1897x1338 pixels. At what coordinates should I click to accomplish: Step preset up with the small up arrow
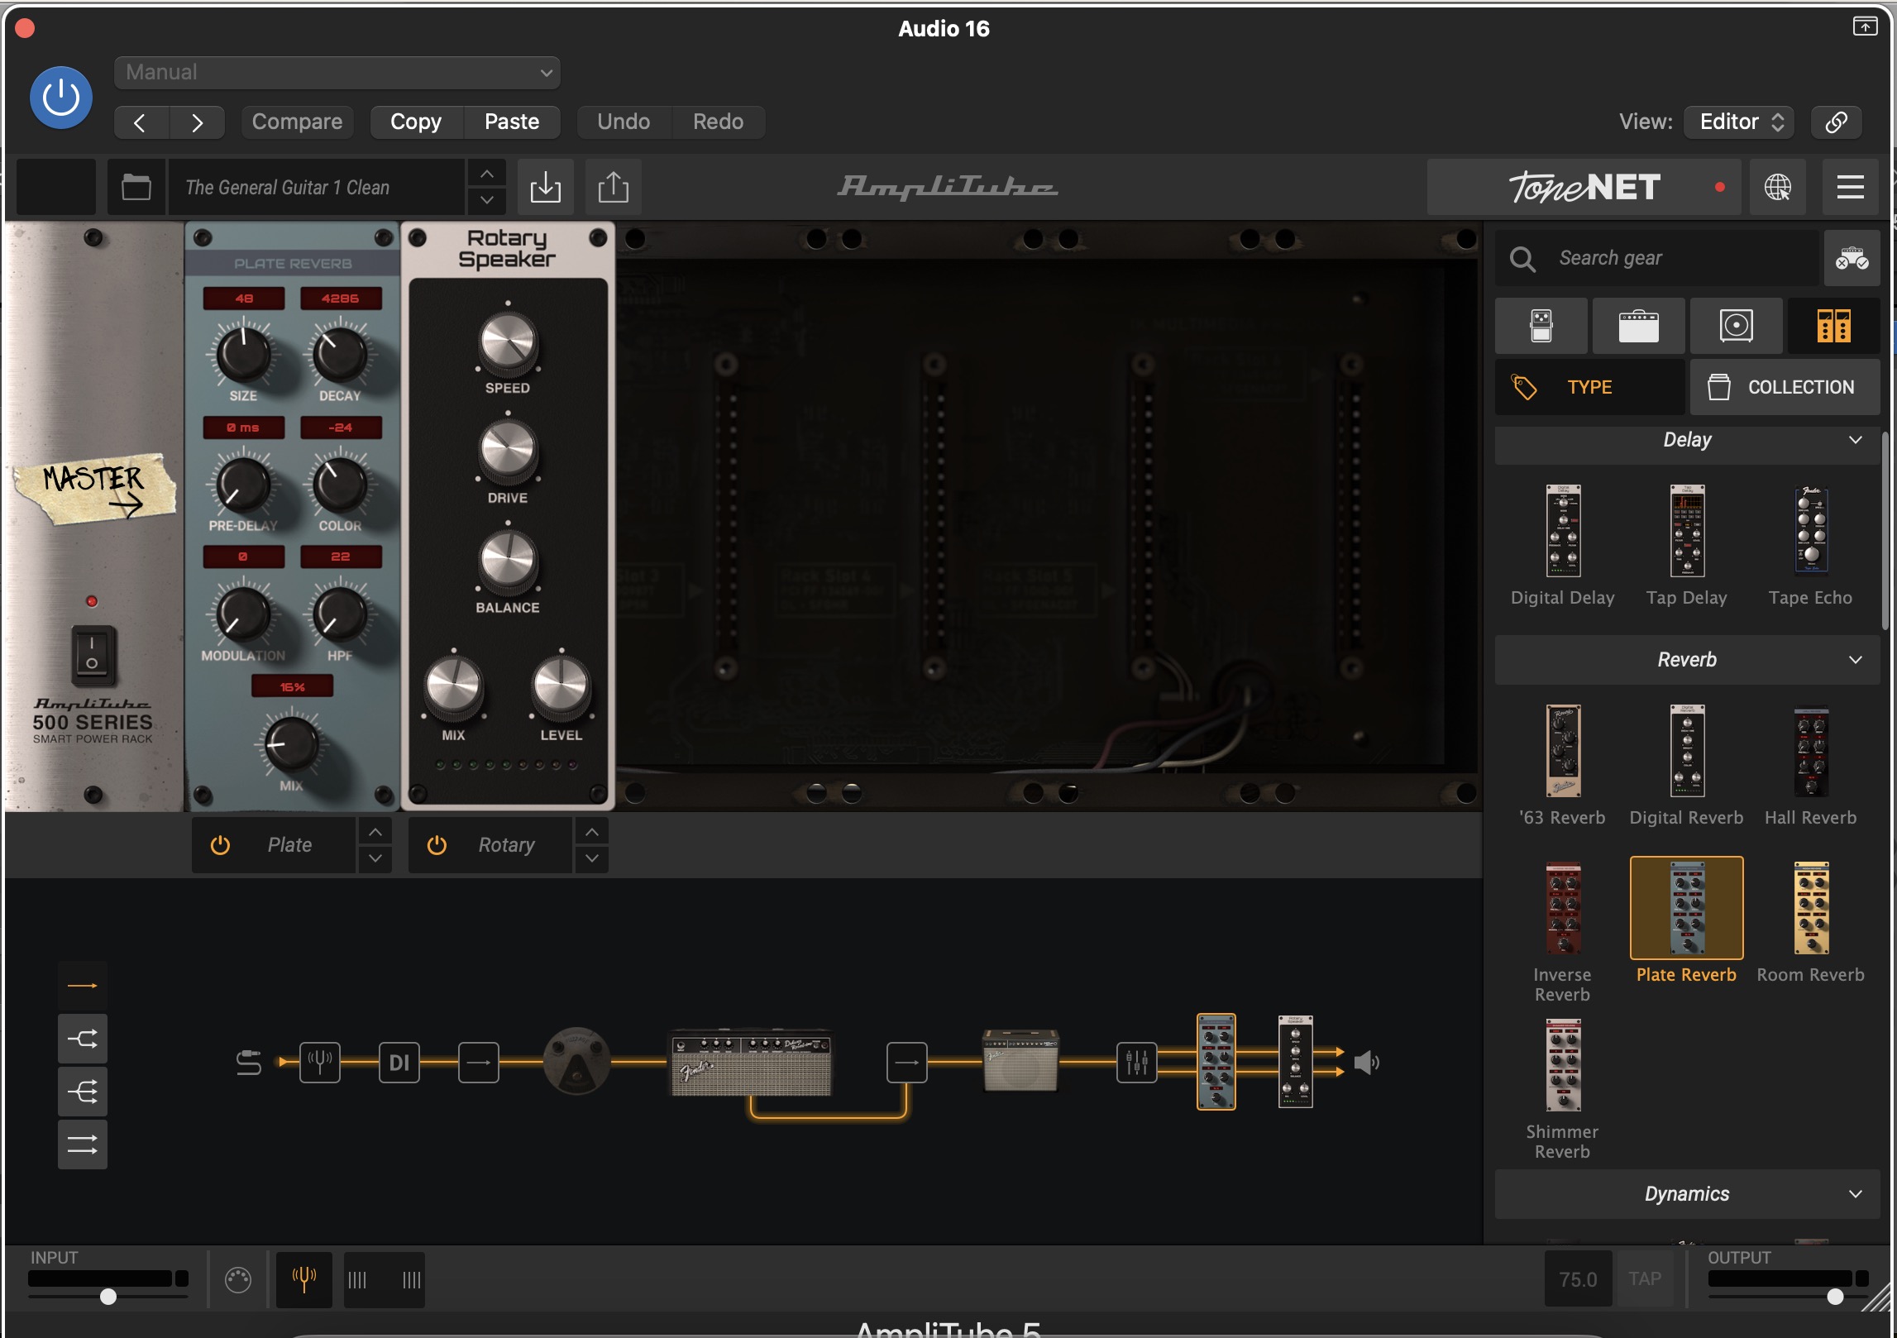(x=487, y=174)
